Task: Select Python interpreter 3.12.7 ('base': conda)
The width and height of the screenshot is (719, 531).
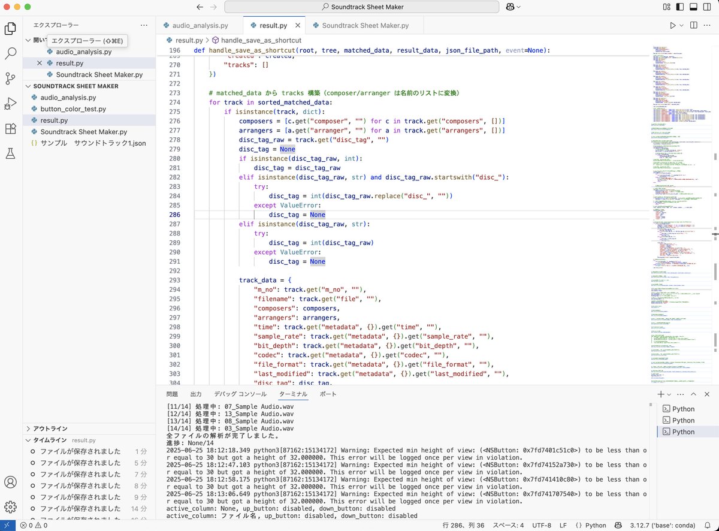Action: [663, 525]
